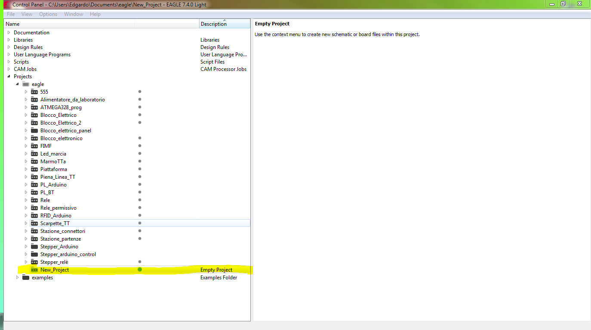Screen dimensions: 591x330
Task: Click the PL_BT project folder icon
Action: [x=34, y=192]
